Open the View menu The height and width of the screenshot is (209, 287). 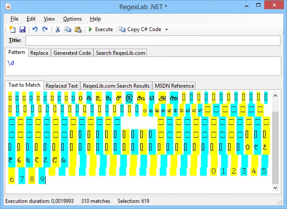49,19
